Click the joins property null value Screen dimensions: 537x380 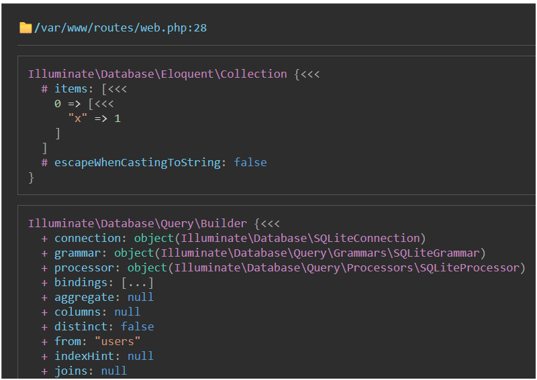point(113,371)
